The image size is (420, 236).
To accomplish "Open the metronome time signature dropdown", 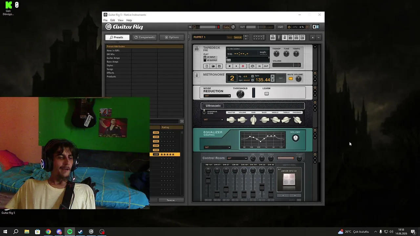I will pos(252,76).
